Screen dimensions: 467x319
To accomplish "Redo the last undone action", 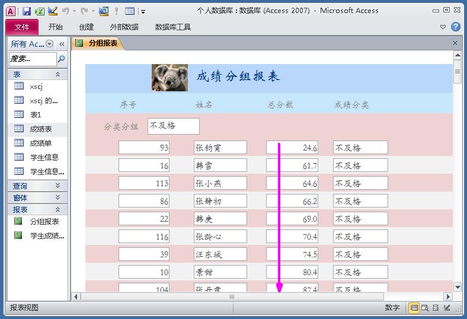I will coord(84,11).
